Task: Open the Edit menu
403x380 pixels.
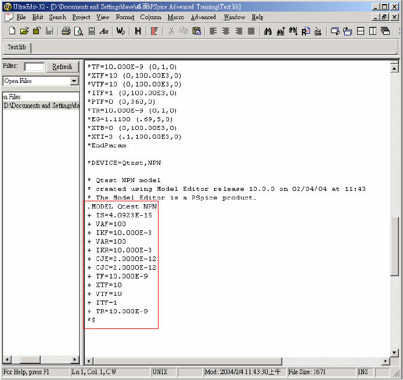Action: point(38,17)
